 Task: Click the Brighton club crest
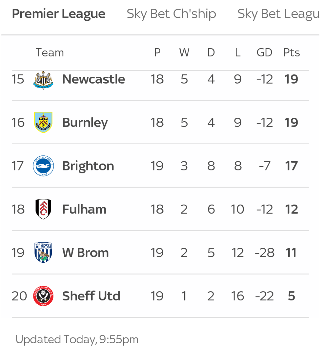coord(43,166)
